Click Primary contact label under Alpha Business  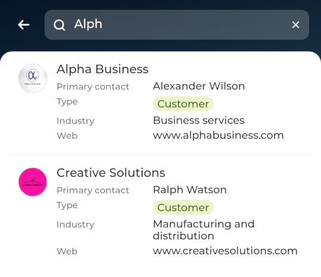click(x=93, y=87)
